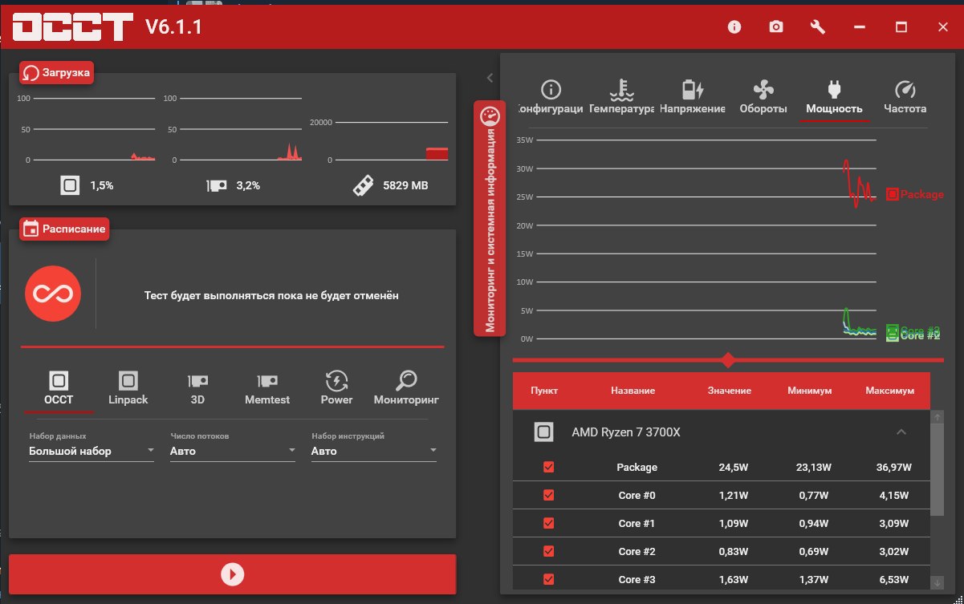Select the Linpack test icon
The image size is (964, 604).
click(128, 380)
